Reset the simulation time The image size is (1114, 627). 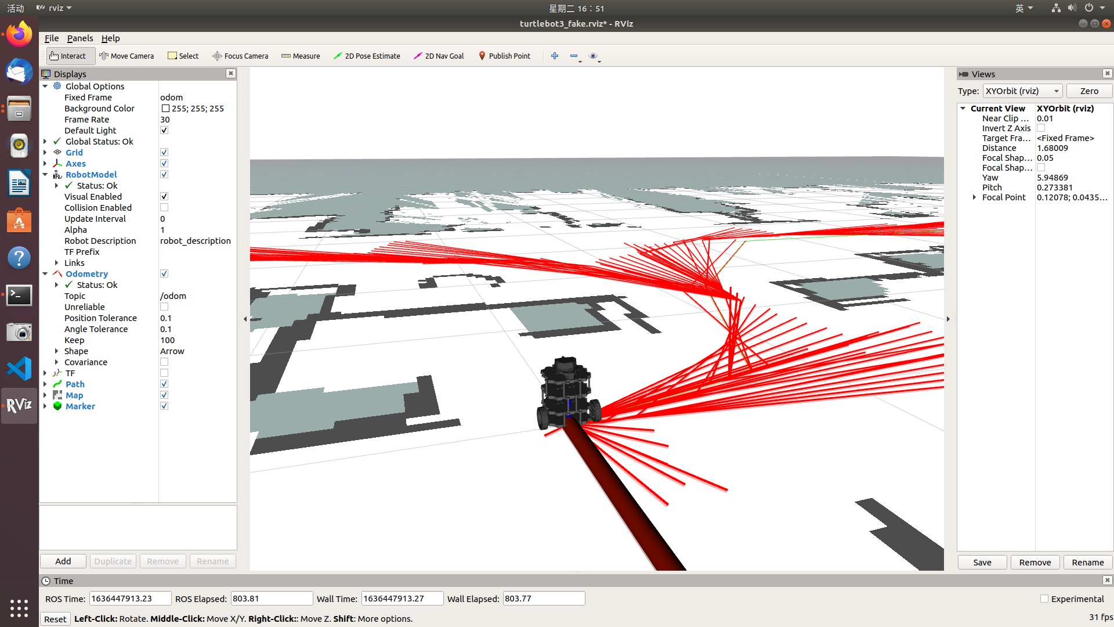pyautogui.click(x=55, y=619)
